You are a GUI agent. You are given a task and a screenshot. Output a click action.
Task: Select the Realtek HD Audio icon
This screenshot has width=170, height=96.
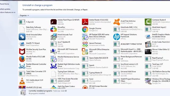pos(54,66)
